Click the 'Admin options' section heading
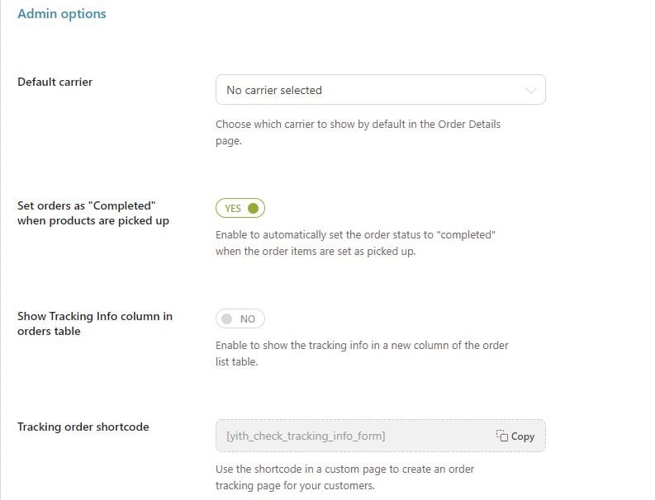Image resolution: width=655 pixels, height=500 pixels. click(62, 14)
